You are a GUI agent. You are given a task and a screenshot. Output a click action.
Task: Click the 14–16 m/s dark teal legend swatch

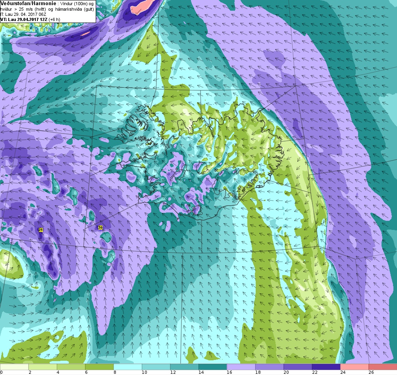tap(213, 367)
